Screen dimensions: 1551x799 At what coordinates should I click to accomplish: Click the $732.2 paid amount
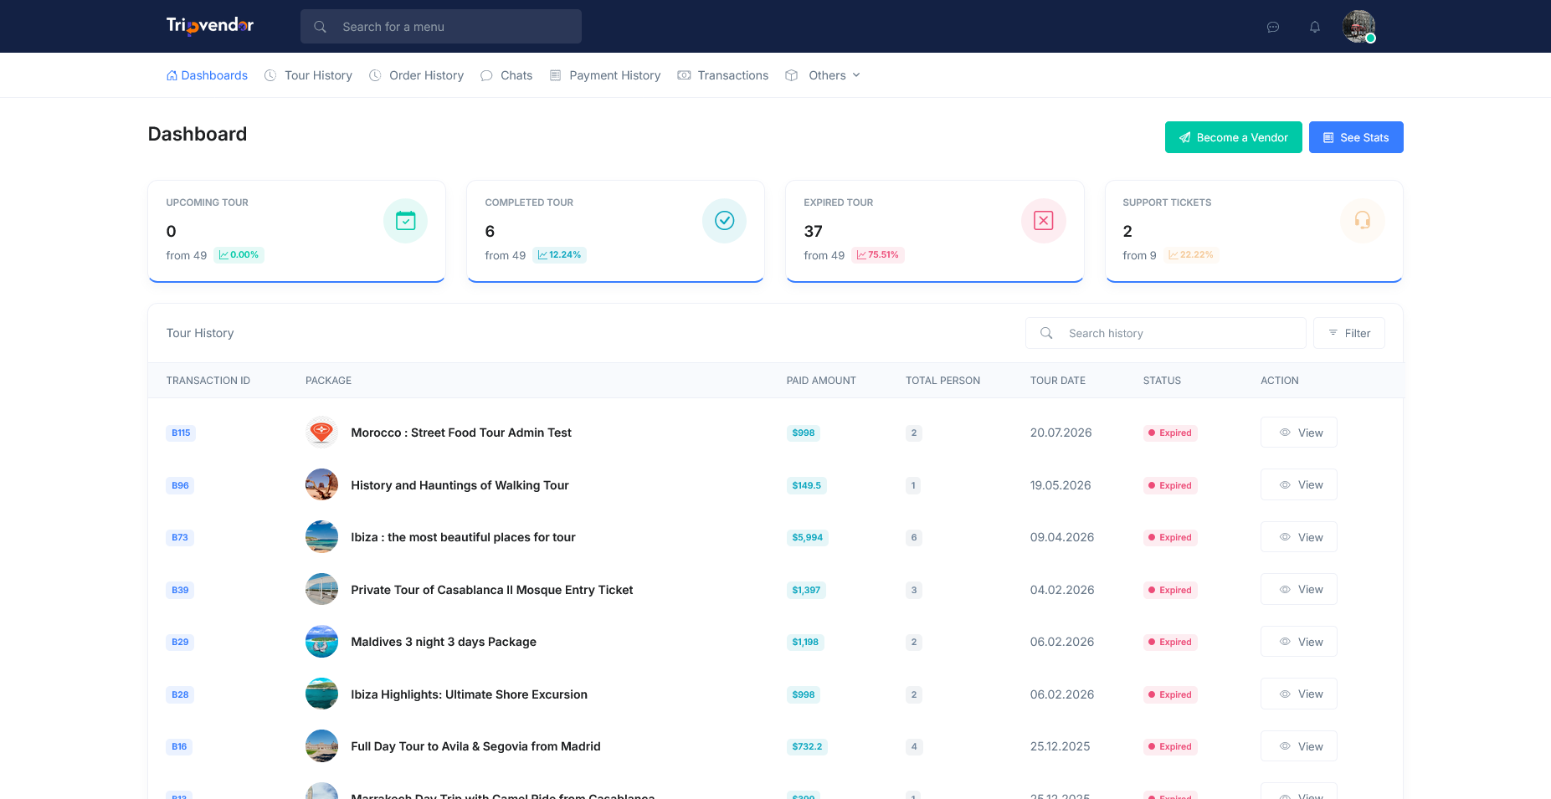(807, 746)
